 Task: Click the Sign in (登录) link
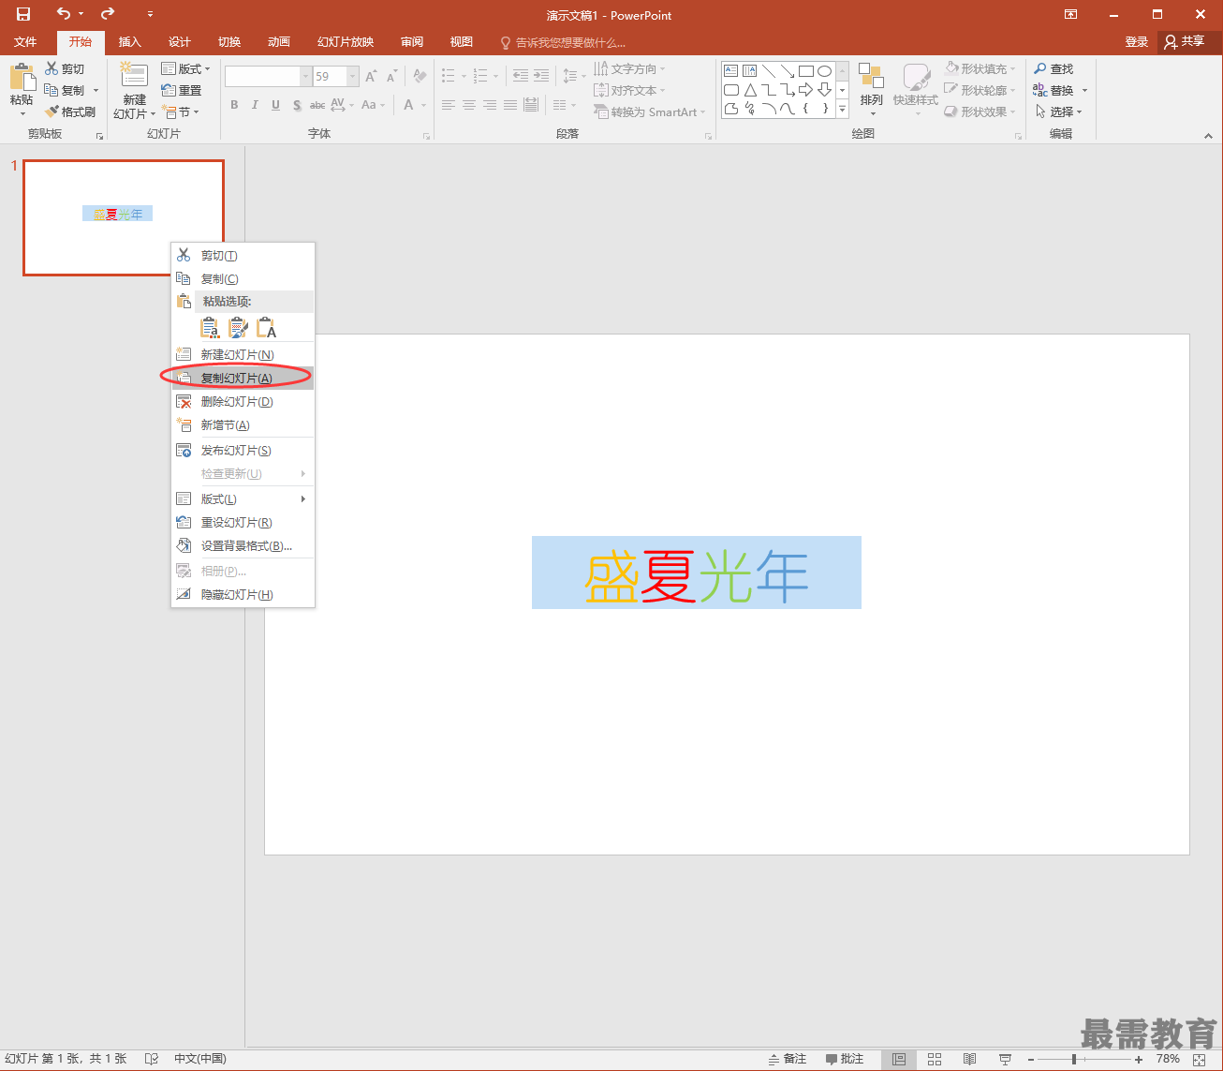click(1136, 42)
